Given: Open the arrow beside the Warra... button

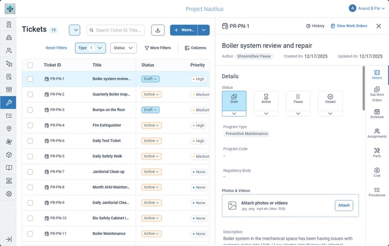Looking at the screenshot, I should click(x=204, y=30).
